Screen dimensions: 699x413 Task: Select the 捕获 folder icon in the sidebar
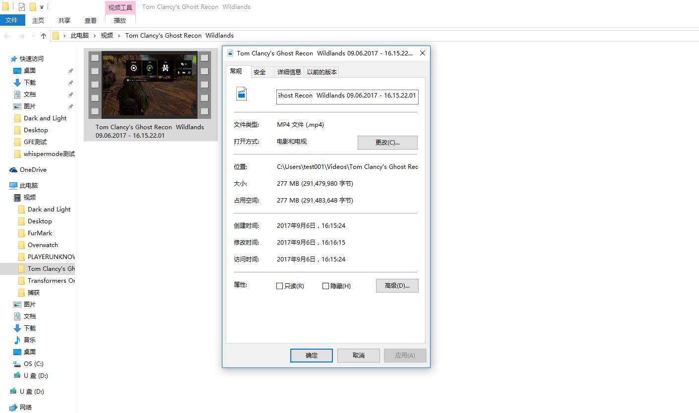point(21,293)
